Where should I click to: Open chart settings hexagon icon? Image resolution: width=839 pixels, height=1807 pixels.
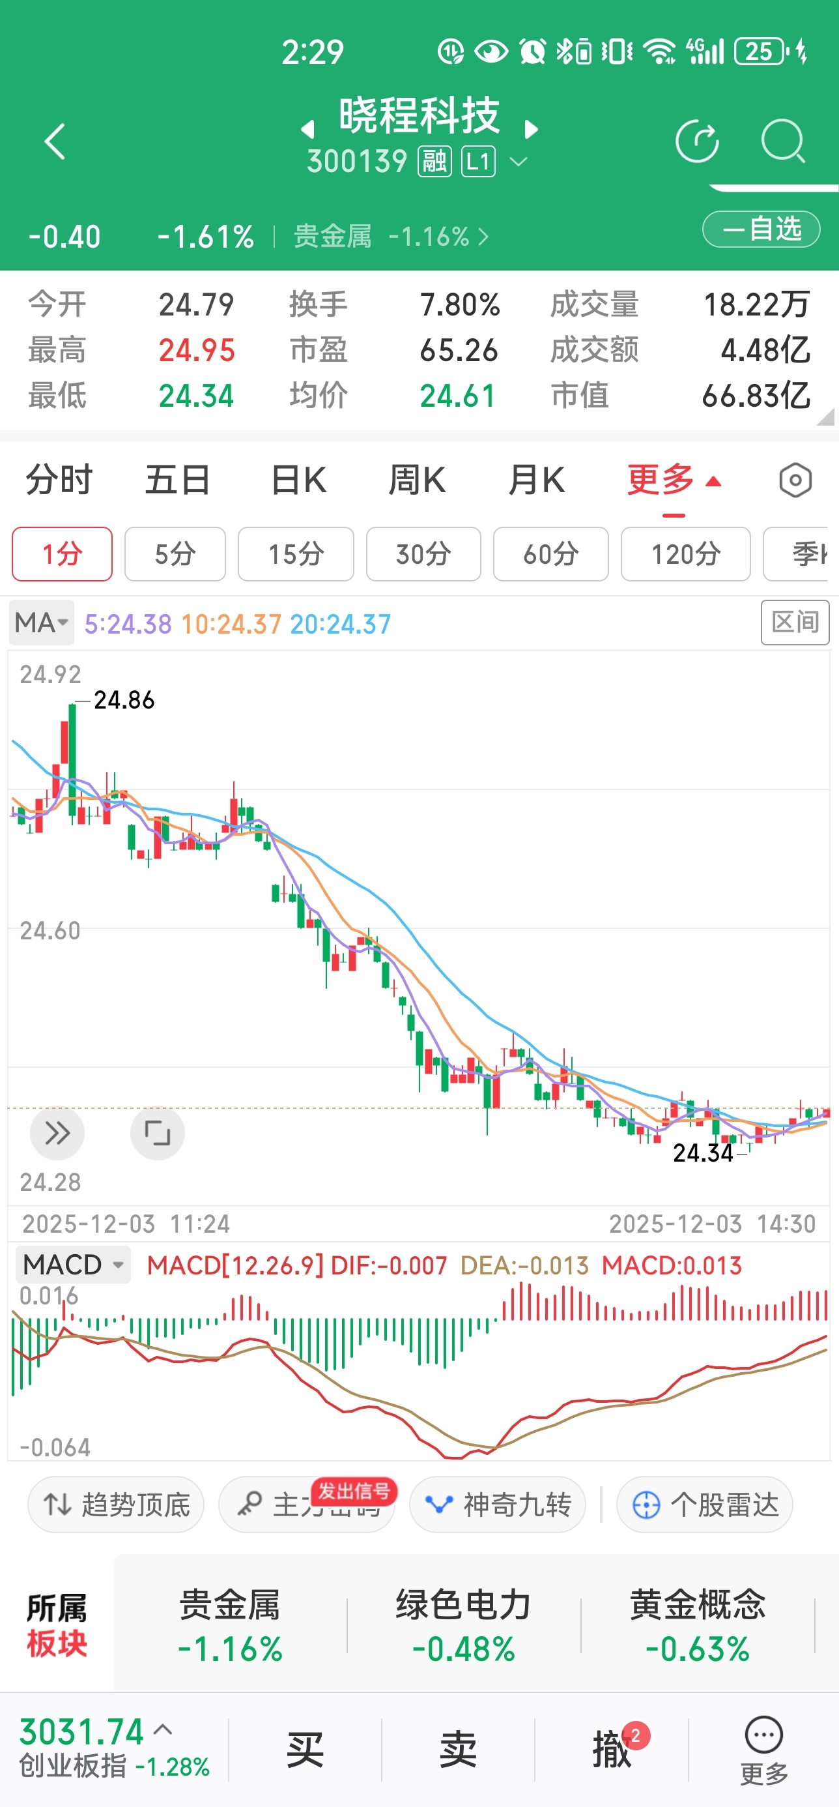[795, 480]
